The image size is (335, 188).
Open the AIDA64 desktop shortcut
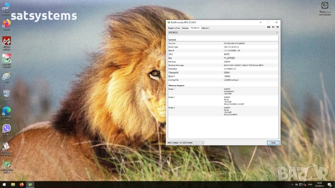[6, 43]
